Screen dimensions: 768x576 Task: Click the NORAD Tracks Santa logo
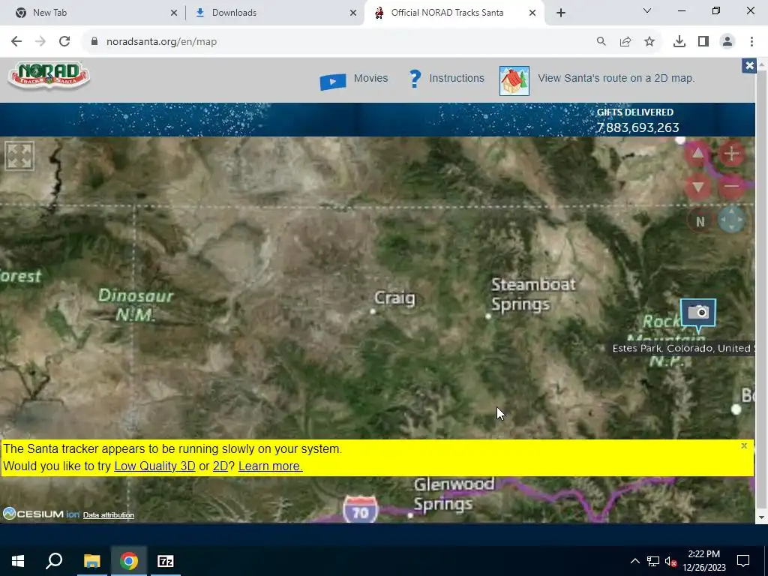[49, 76]
